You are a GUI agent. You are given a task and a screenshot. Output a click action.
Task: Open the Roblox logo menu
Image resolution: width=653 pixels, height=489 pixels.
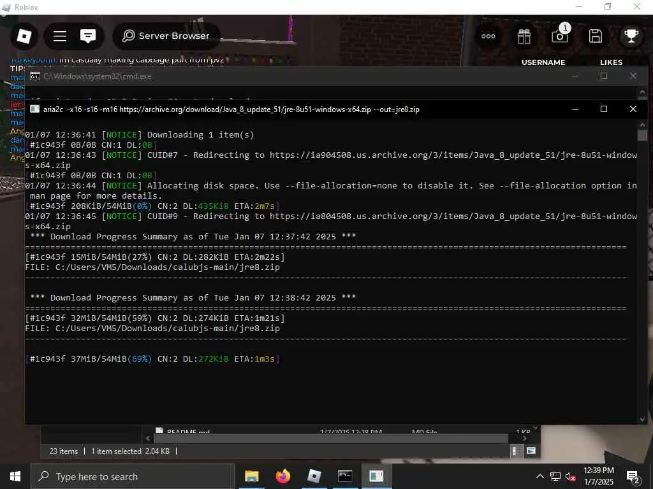click(24, 36)
